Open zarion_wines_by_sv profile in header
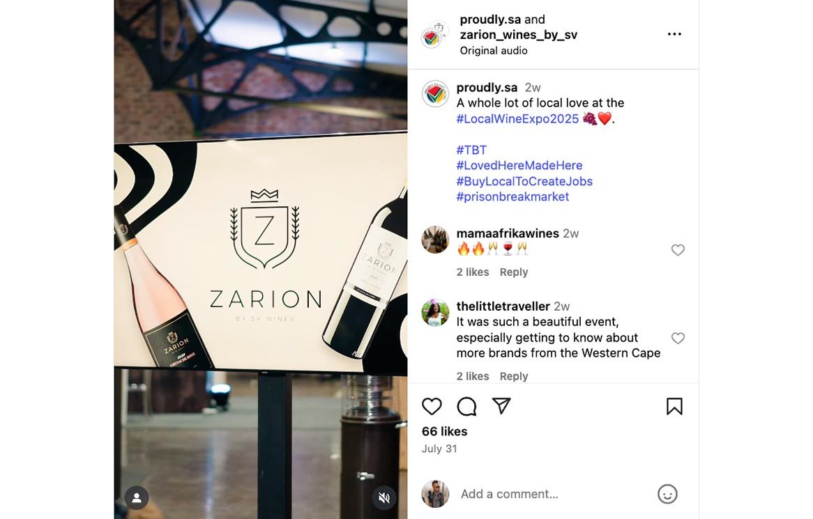 [518, 35]
